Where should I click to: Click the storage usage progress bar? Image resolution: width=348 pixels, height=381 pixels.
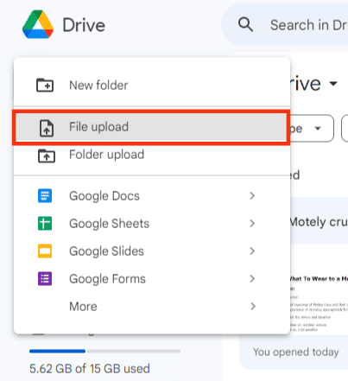point(104,351)
